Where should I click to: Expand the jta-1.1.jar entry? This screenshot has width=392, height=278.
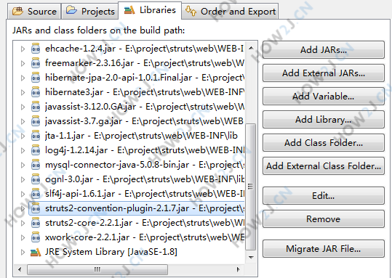click(23, 136)
